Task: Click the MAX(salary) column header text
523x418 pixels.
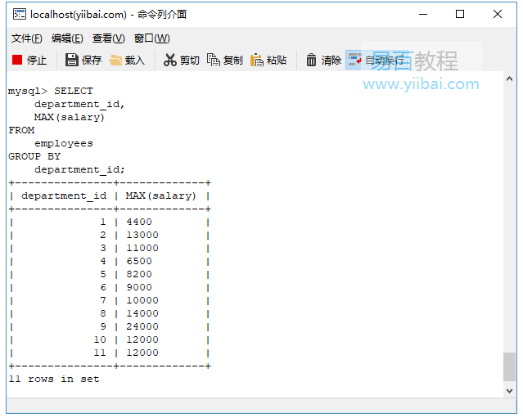Action: [x=161, y=196]
